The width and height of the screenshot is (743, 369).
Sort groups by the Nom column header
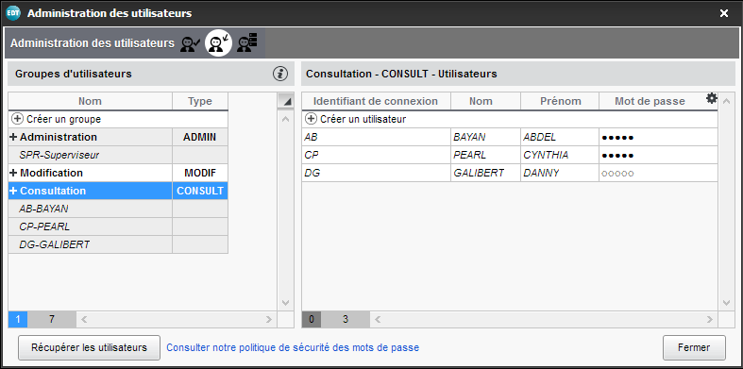90,101
